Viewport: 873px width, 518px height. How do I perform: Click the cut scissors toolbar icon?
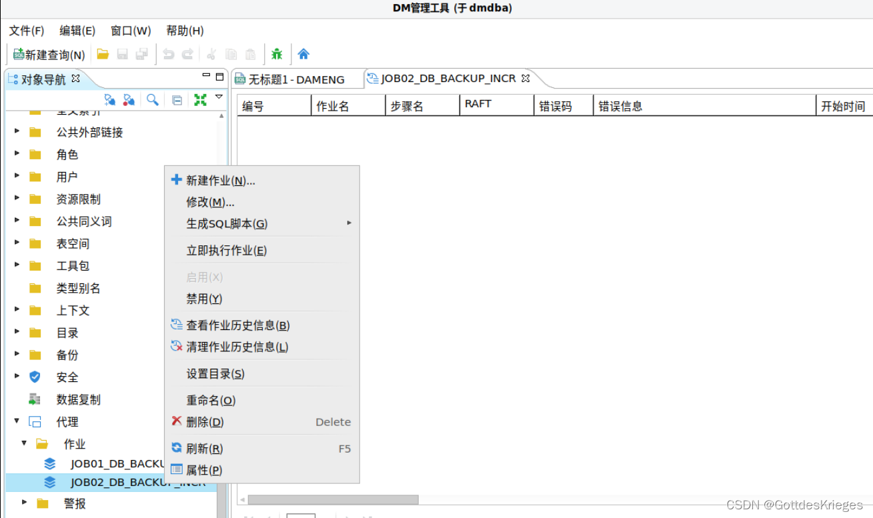(x=211, y=54)
